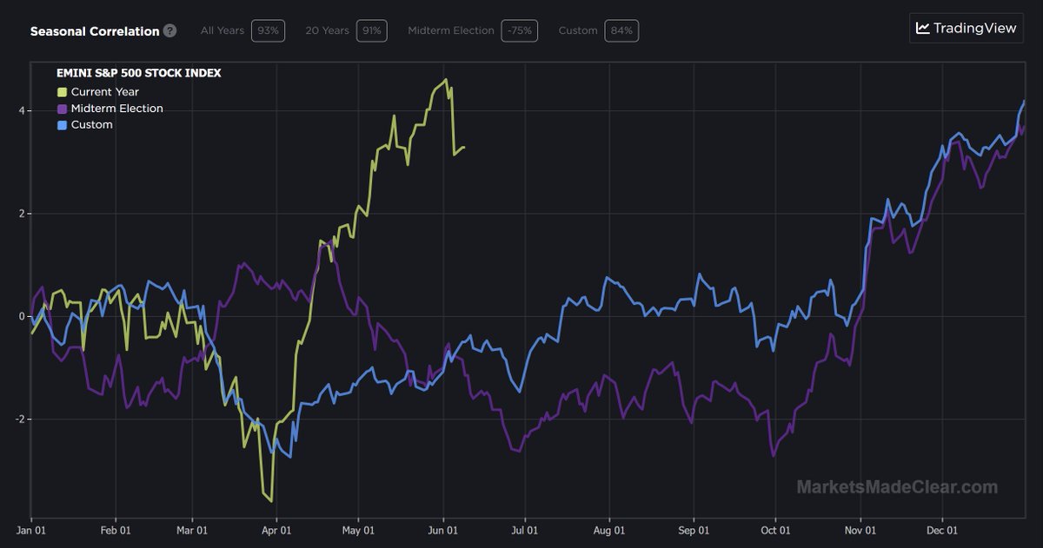Click the y-axis value -2
1043x548 pixels.
tap(19, 419)
